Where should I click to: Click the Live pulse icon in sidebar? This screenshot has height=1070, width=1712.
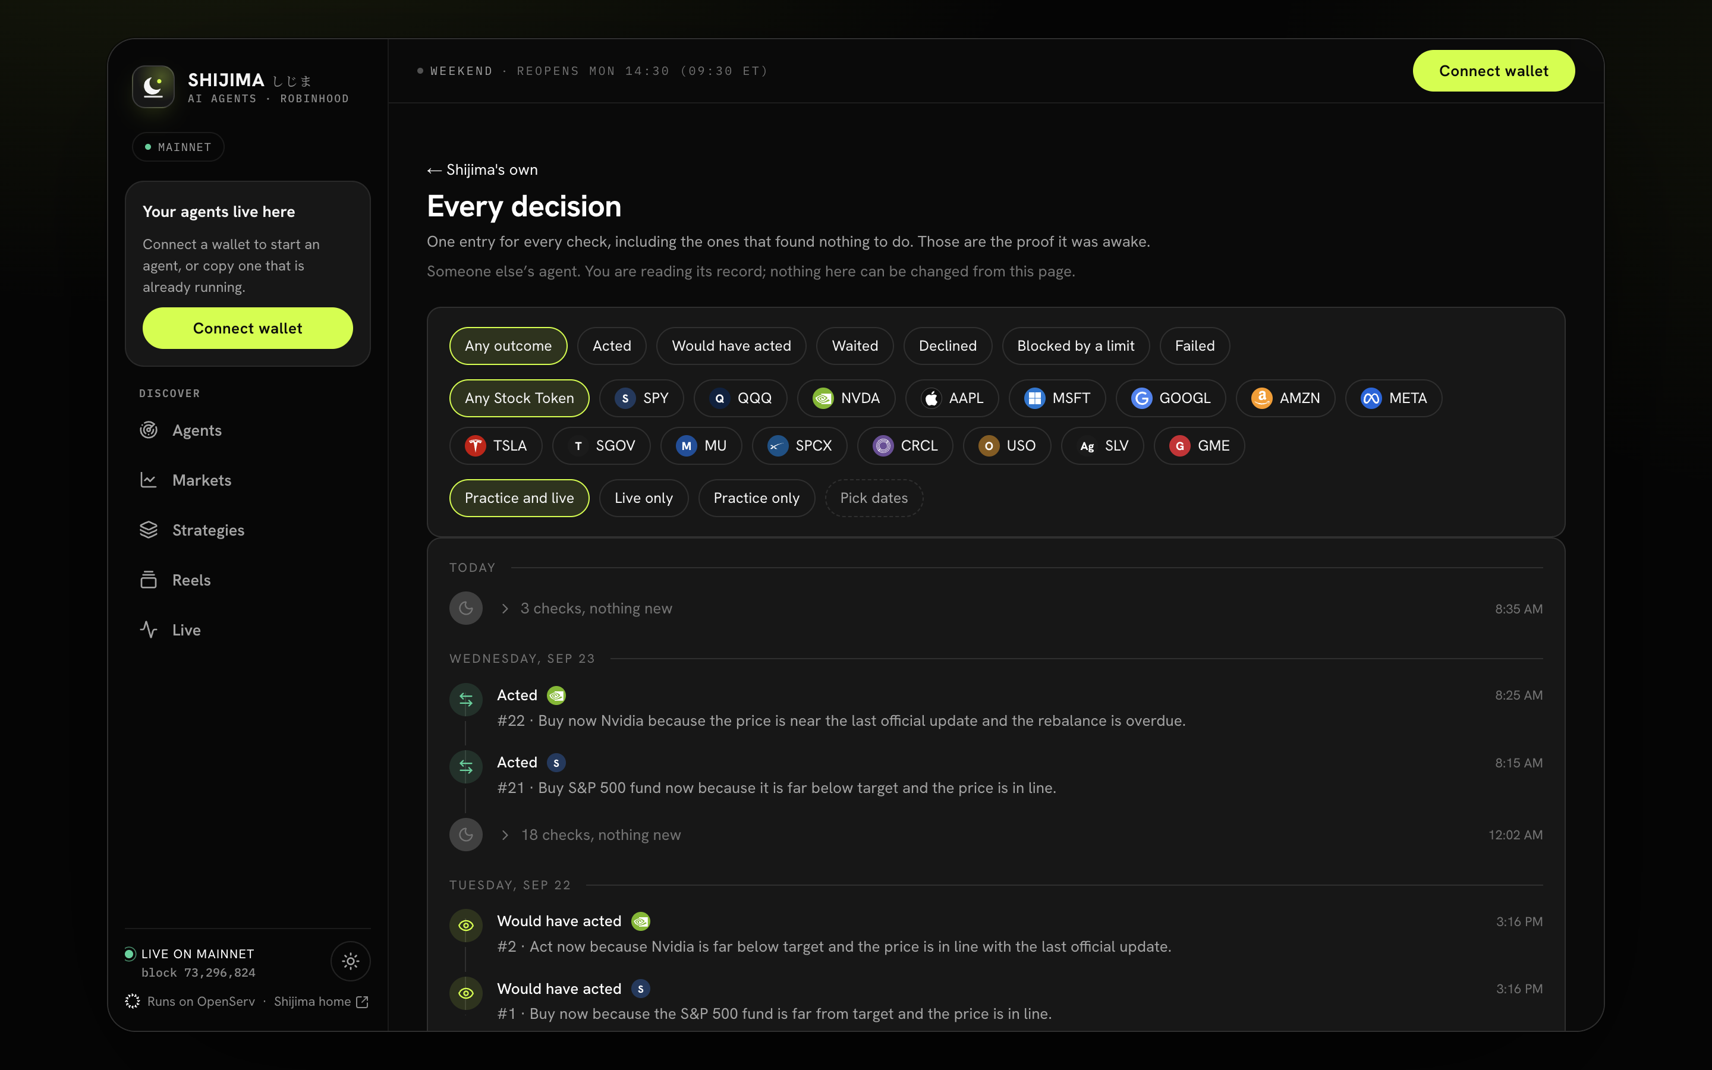(149, 630)
